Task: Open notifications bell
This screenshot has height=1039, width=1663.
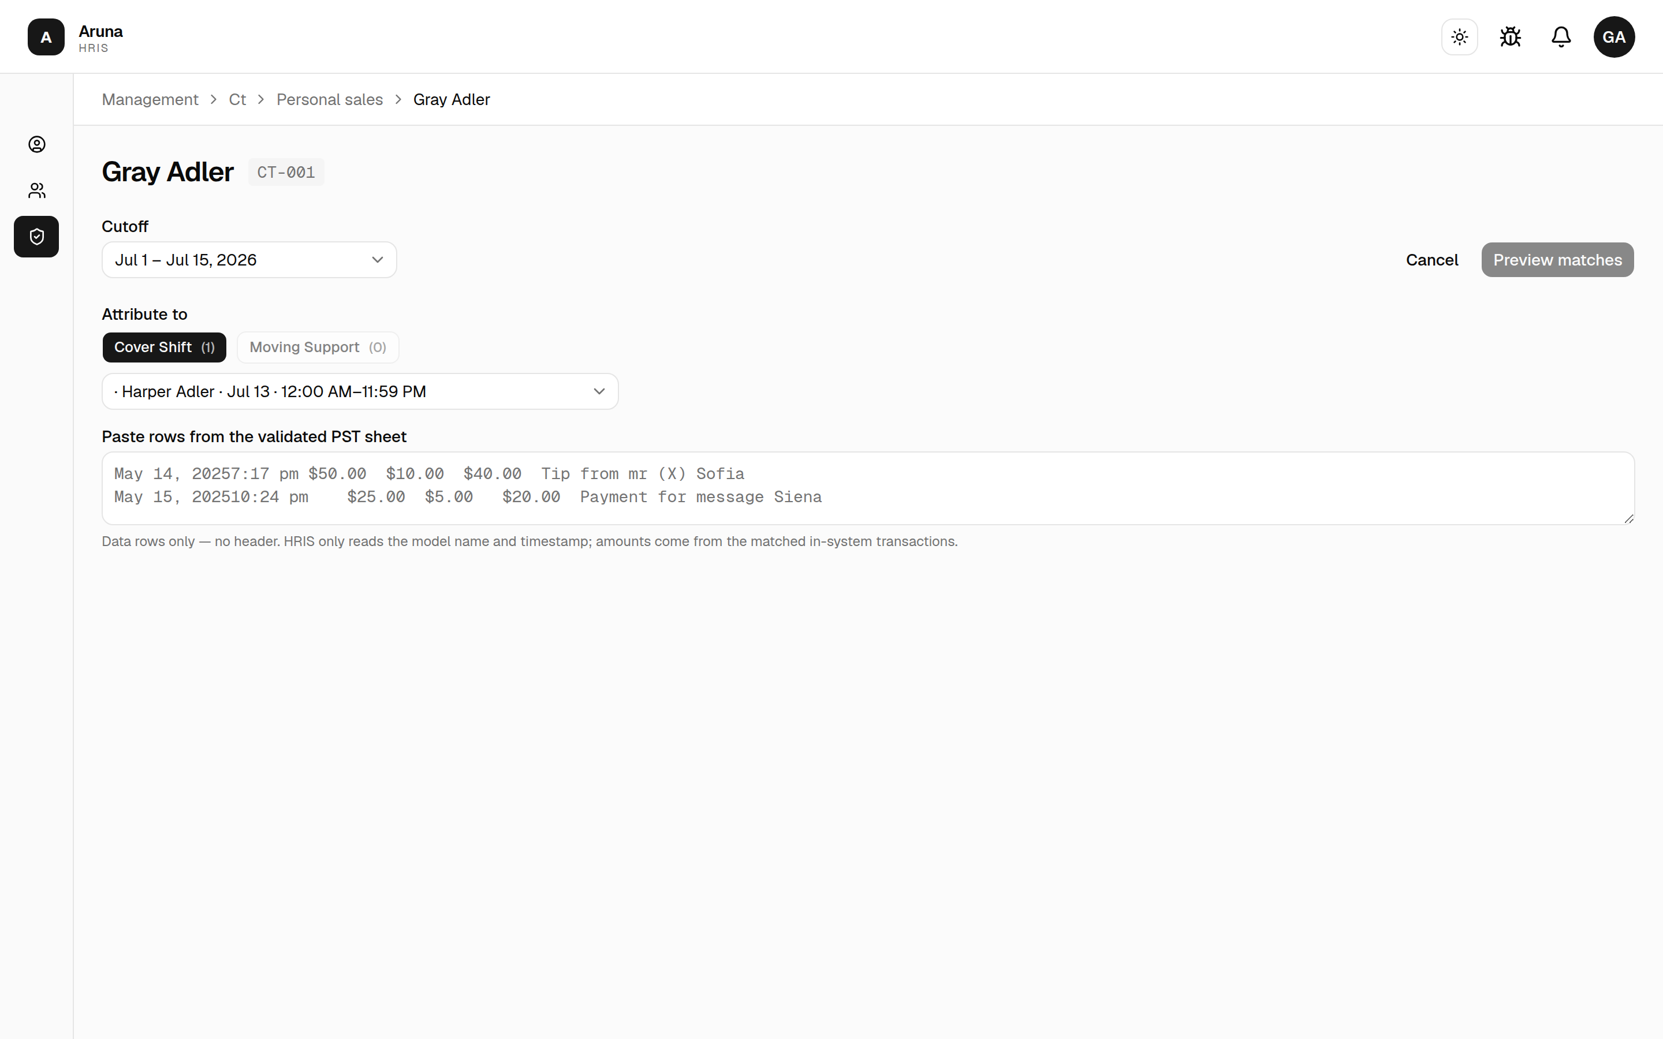Action: [x=1561, y=37]
